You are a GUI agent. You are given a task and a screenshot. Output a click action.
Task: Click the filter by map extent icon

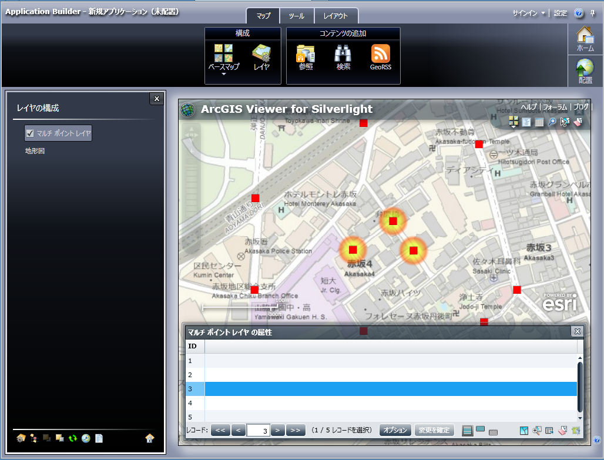coord(576,431)
